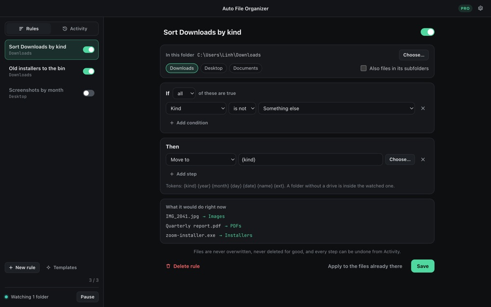Open the "Something else" value dropdown
The height and width of the screenshot is (307, 491).
click(x=337, y=109)
